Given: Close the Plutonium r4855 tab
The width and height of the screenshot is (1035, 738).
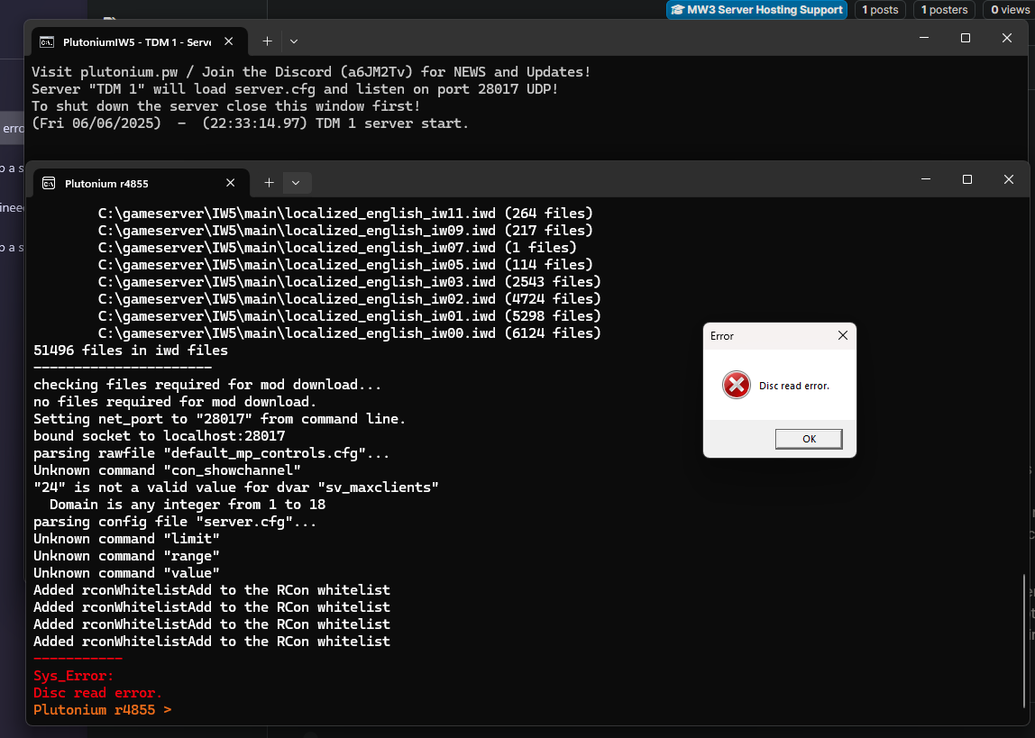Looking at the screenshot, I should (231, 183).
